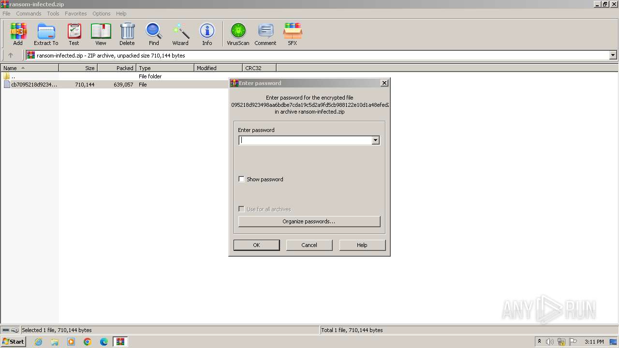Viewport: 619px width, 348px height.
Task: Sort the list by the Packed column
Action: coord(117,68)
